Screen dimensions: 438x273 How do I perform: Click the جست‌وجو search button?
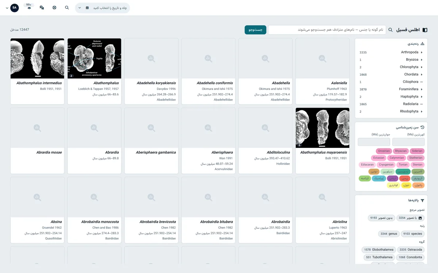(255, 30)
